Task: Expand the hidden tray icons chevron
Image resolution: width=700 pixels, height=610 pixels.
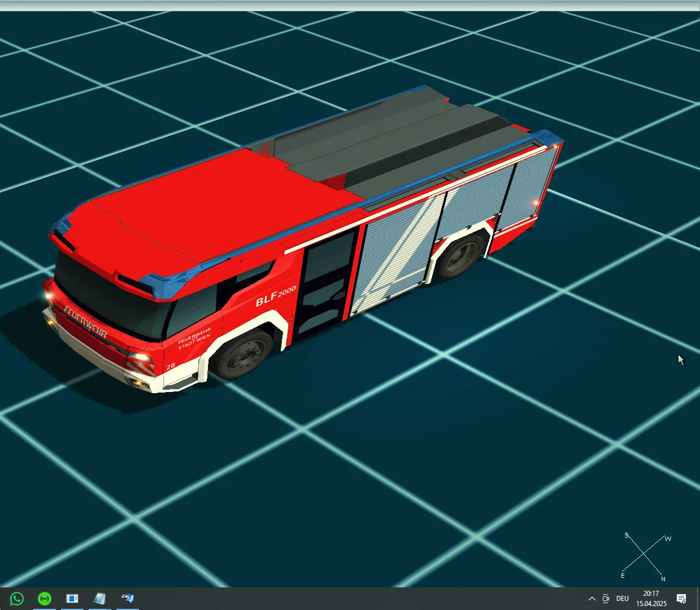Action: (592, 599)
